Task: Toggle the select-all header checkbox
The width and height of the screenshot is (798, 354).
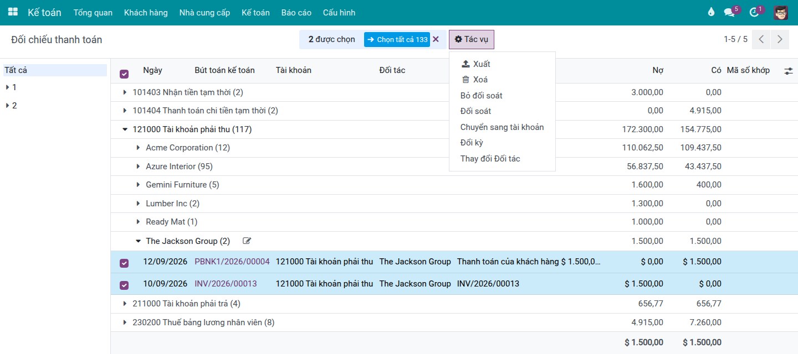Action: point(124,74)
